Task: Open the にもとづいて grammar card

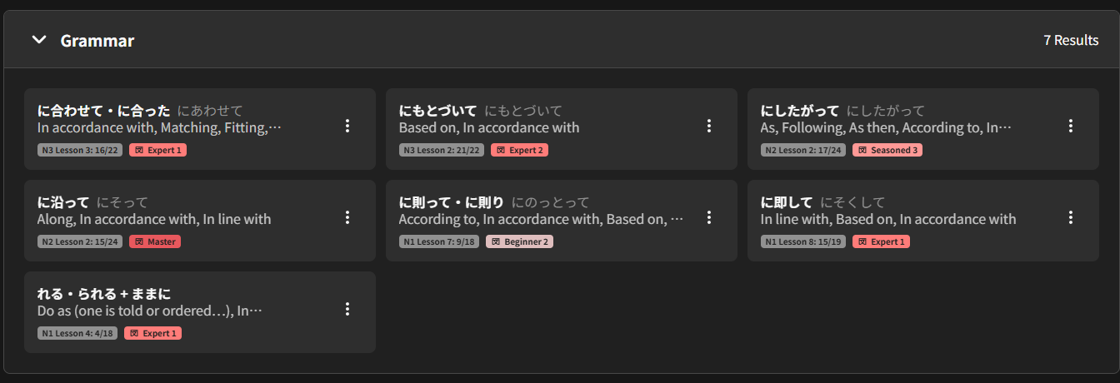Action: pyautogui.click(x=562, y=129)
